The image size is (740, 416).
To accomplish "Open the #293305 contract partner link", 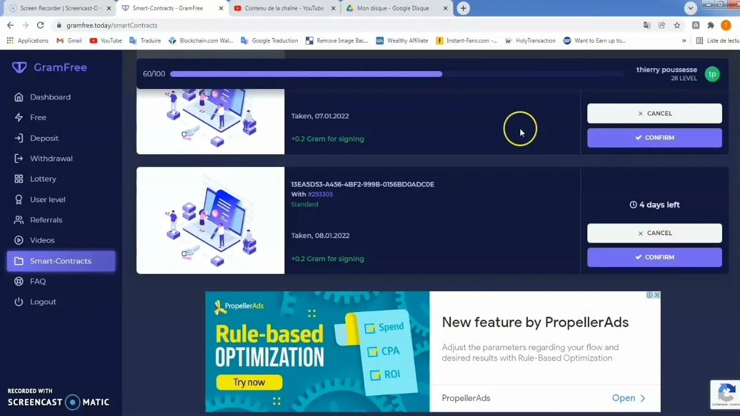I will pos(320,194).
